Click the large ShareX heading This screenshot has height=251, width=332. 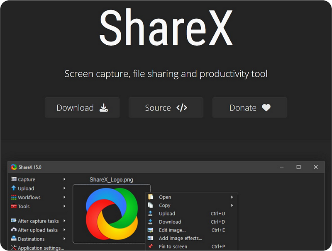[x=166, y=27]
